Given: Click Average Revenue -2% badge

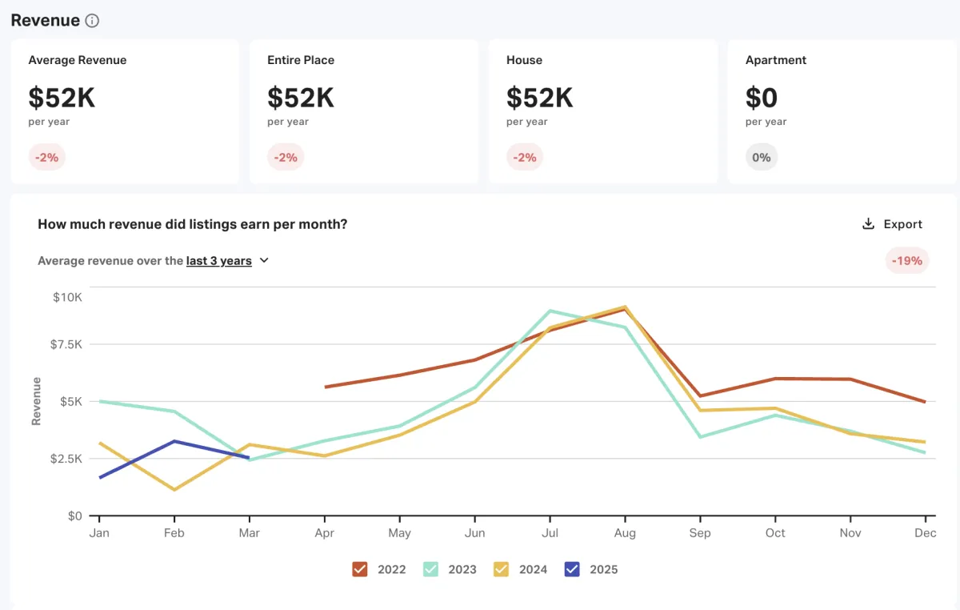Looking at the screenshot, I should click(x=47, y=157).
